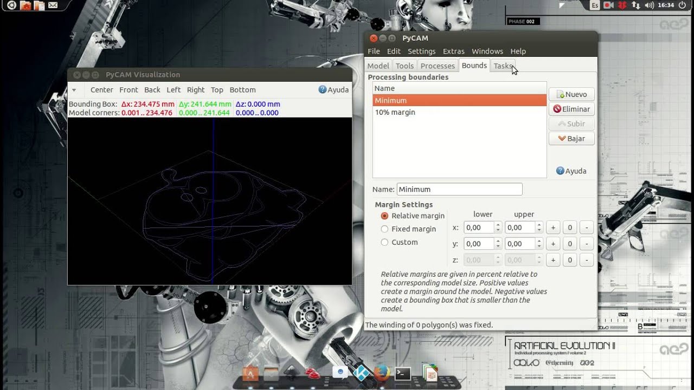Click the zero button in the y row
694x390 pixels.
coord(569,244)
